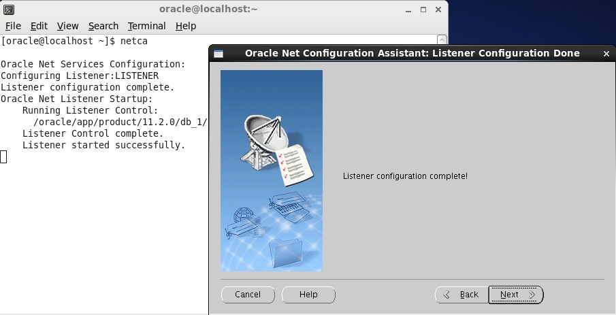The width and height of the screenshot is (616, 315).
Task: Click the satellite dish wizard image
Action: pyautogui.click(x=272, y=171)
